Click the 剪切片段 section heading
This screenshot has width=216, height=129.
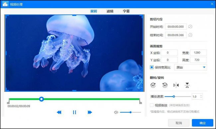click(156, 19)
